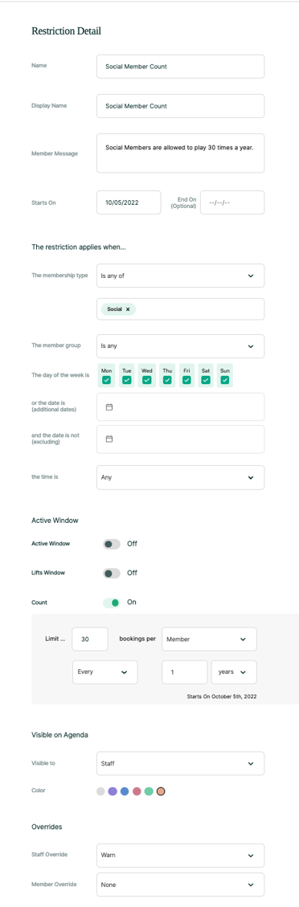Screen dimensions: 299x907
Task: Expand the membership type 'Is any of' dropdown
Action: (180, 276)
